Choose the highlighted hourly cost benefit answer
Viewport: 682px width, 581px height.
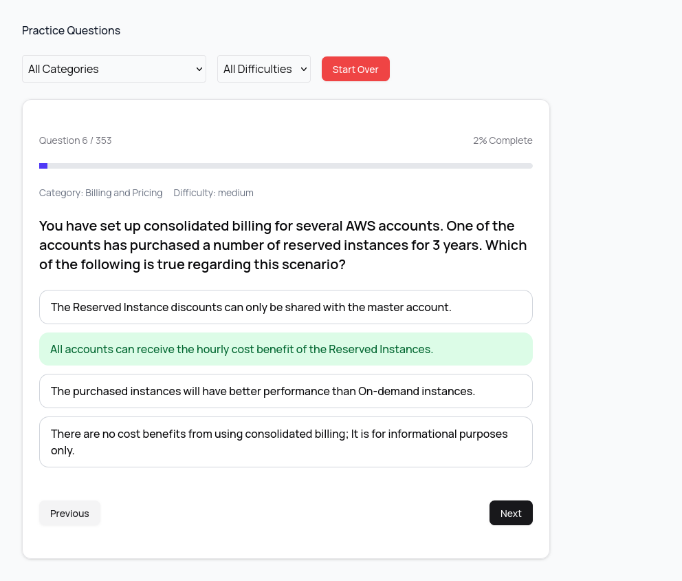pos(286,349)
